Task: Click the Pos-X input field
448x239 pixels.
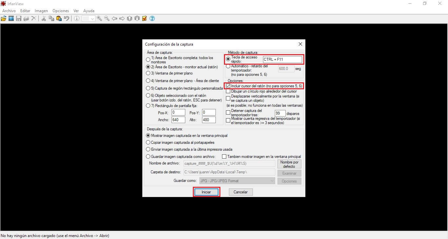Action: [178, 112]
